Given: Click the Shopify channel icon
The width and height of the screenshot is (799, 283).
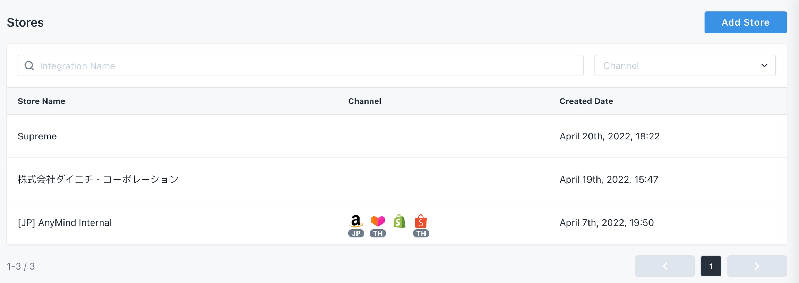Looking at the screenshot, I should pyautogui.click(x=399, y=221).
